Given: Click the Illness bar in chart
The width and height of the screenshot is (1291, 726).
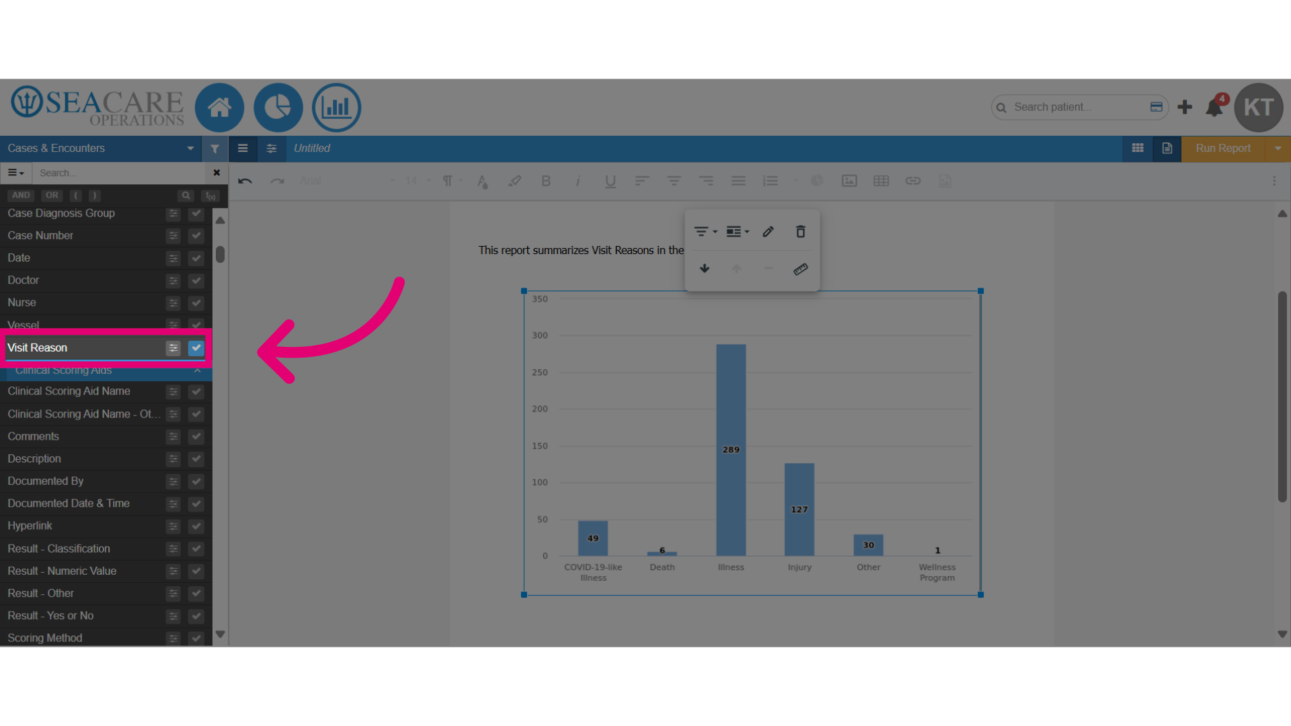Looking at the screenshot, I should click(731, 450).
